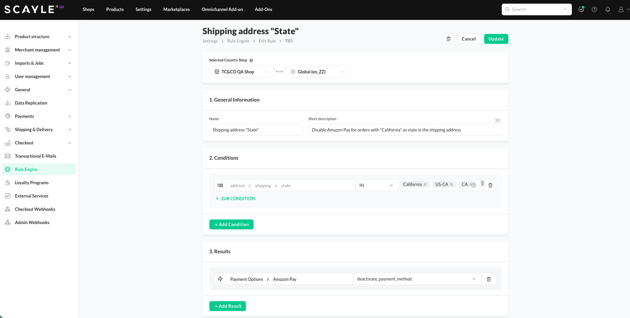
Task: Click the User management sidebar icon
Action: pyautogui.click(x=8, y=76)
